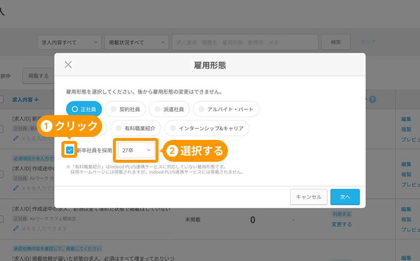Sort by the 求人内容 column header
The height and width of the screenshot is (261, 420).
click(x=25, y=100)
